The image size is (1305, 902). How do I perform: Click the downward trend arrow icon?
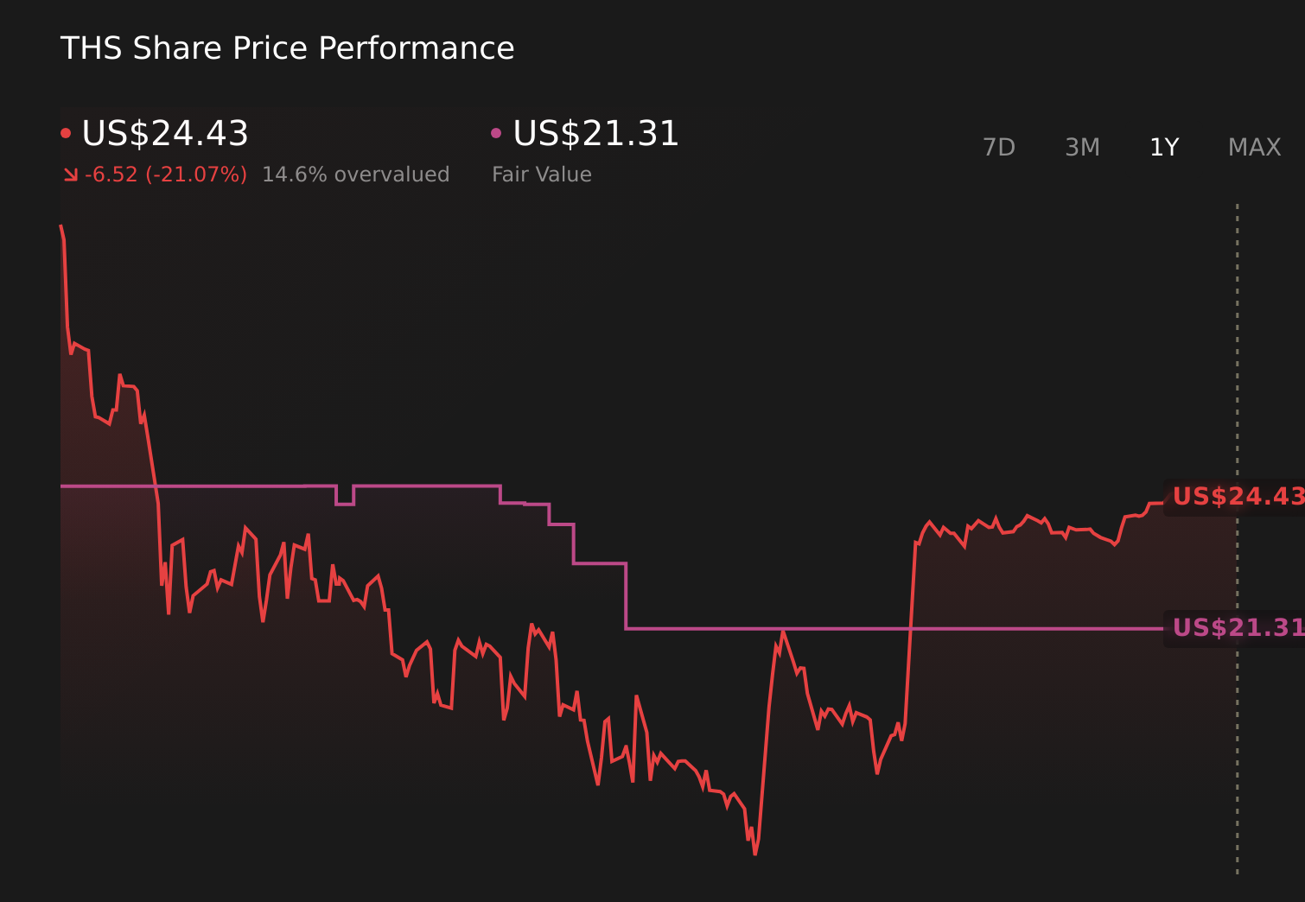tap(71, 174)
